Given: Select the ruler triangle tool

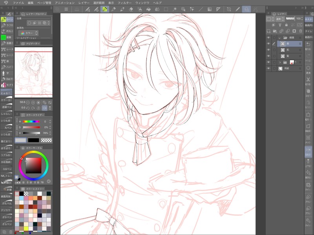Looking at the screenshot, I should coord(218,9).
